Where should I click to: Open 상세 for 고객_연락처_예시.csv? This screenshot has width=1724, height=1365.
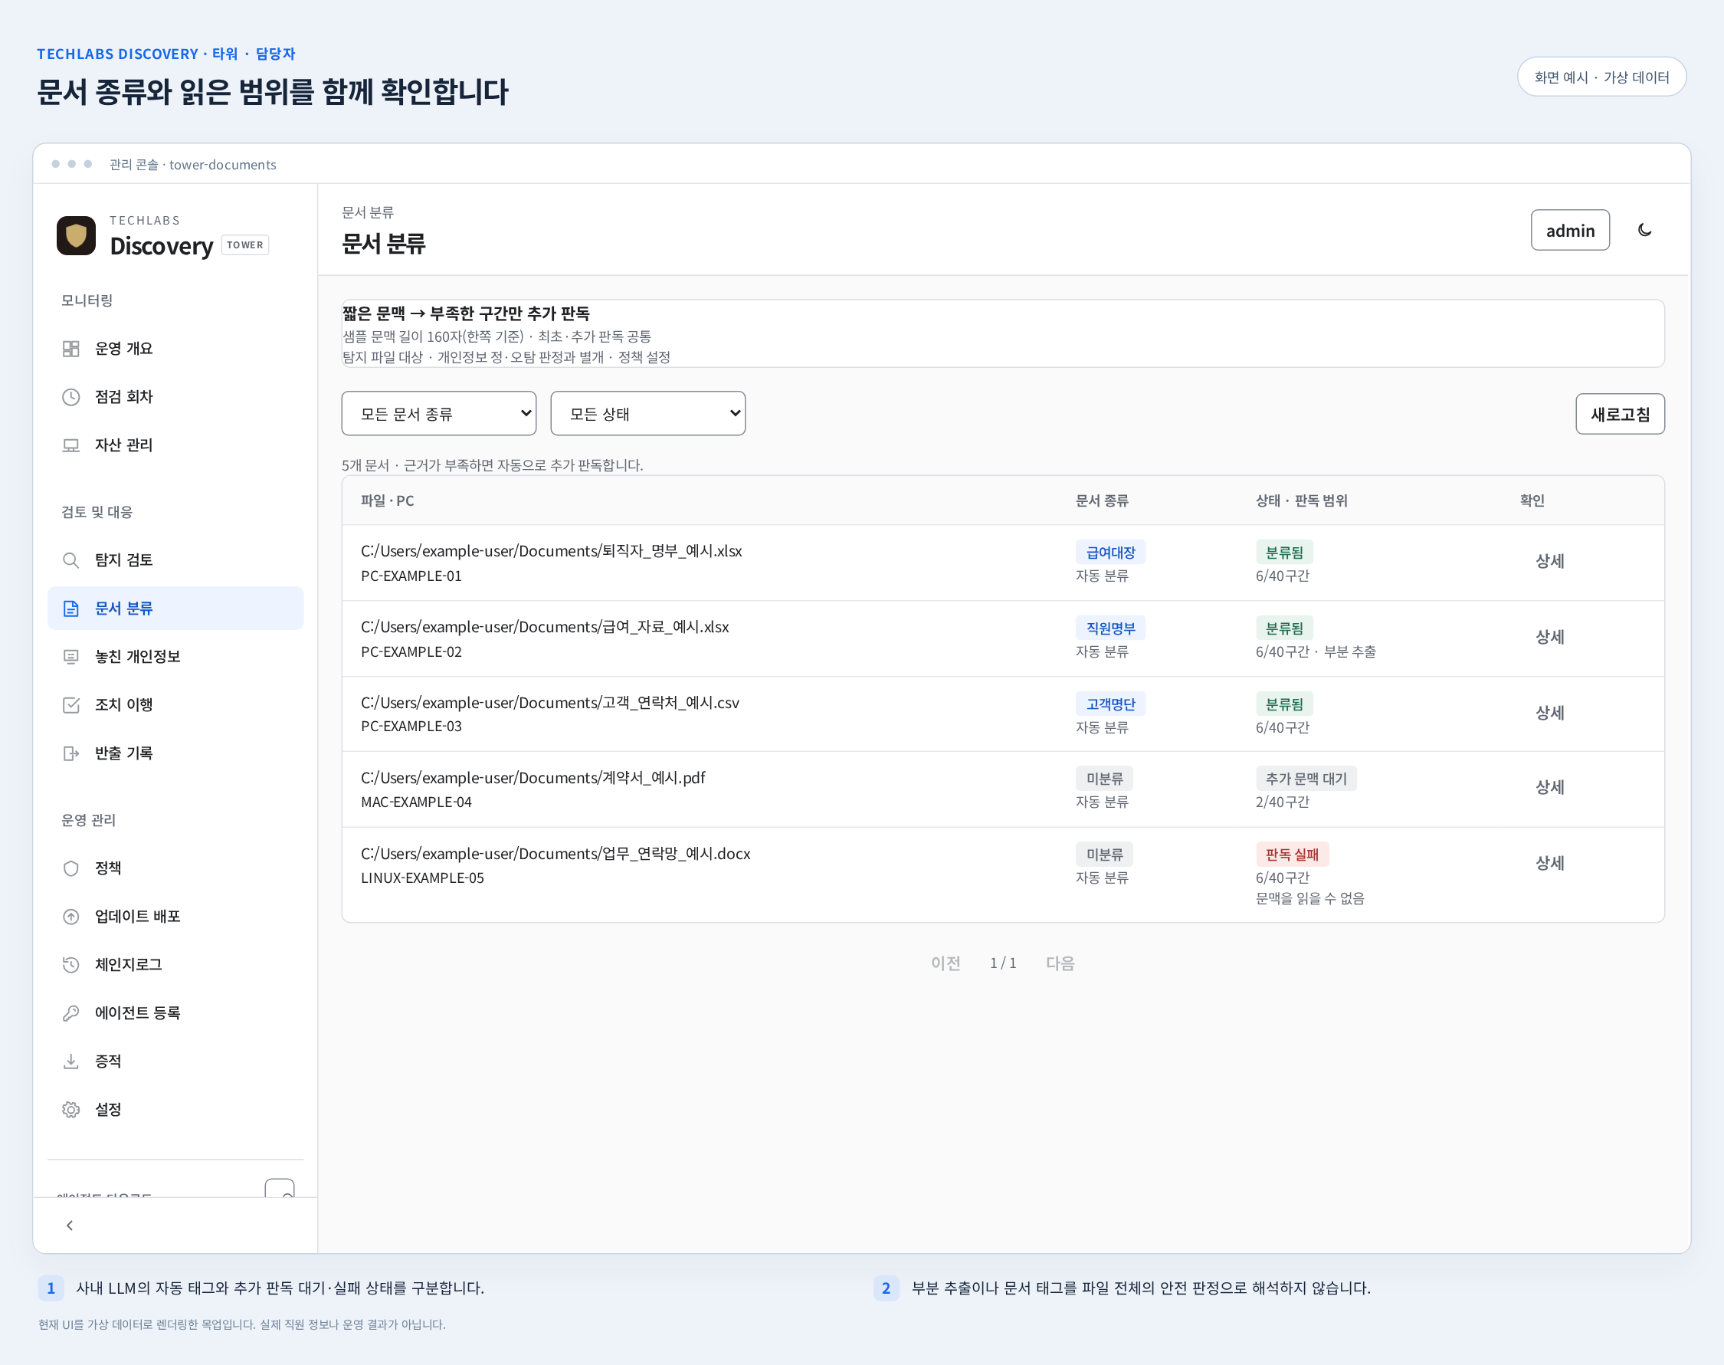point(1550,713)
